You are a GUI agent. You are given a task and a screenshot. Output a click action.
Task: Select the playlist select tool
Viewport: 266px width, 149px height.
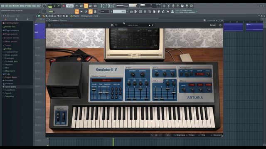(x=61, y=16)
